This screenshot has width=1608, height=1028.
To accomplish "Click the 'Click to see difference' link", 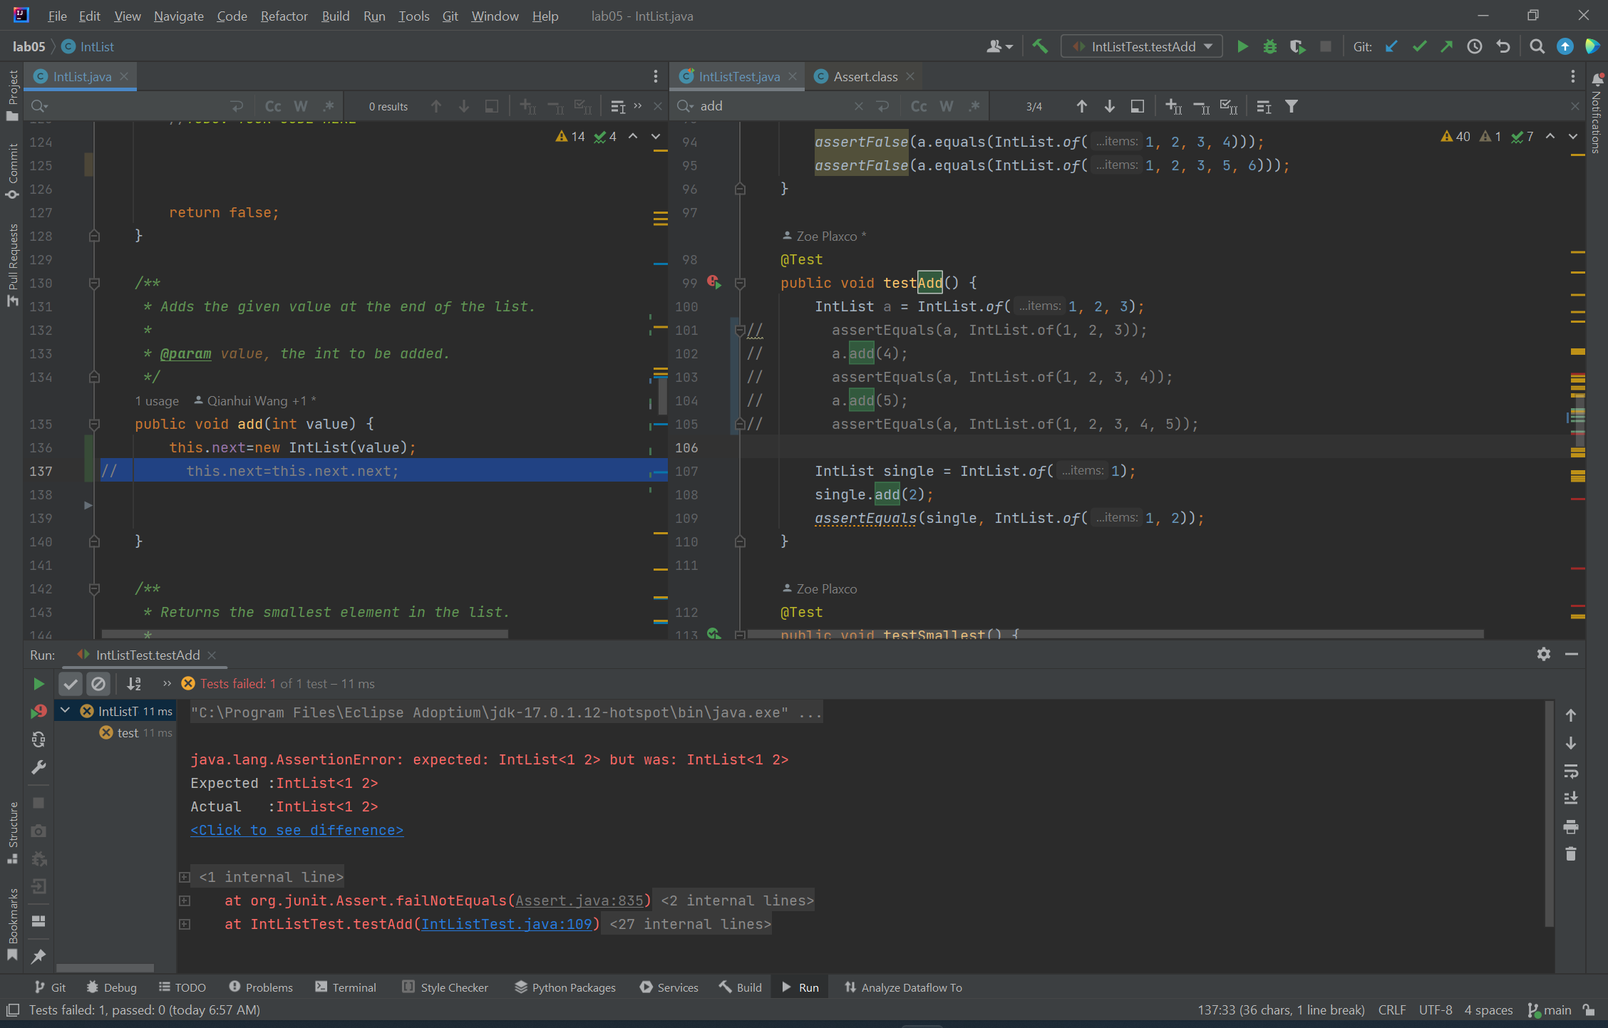I will tap(297, 830).
